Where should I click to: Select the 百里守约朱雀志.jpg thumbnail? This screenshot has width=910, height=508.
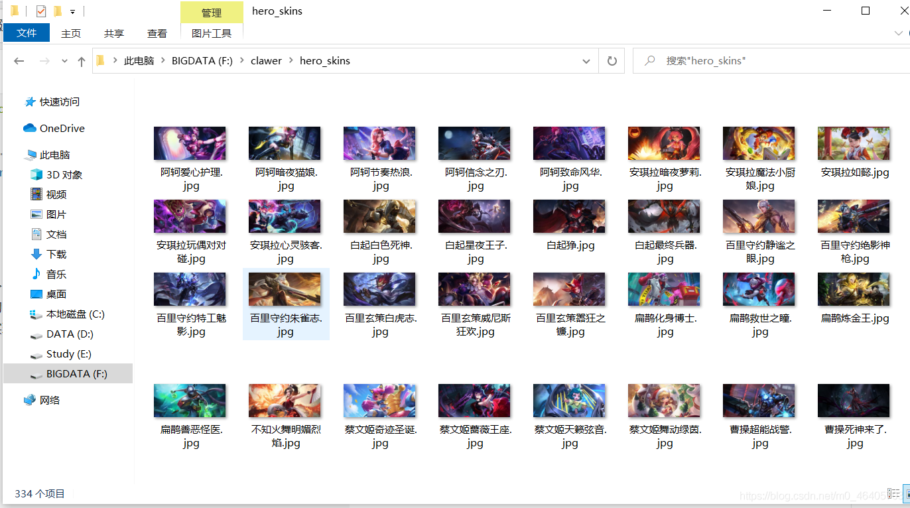[285, 289]
